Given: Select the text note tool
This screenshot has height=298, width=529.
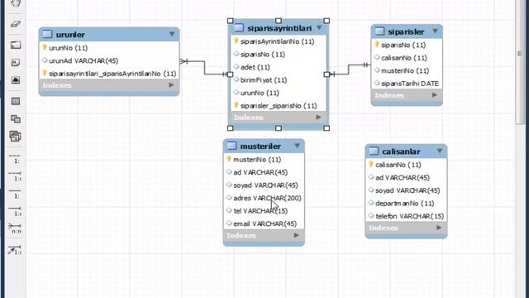Looking at the screenshot, I should click(x=15, y=63).
